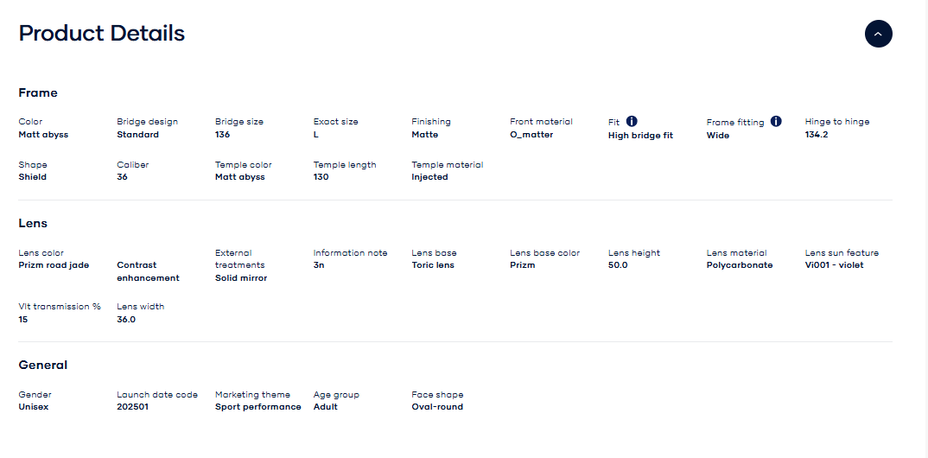
Task: Select the Sport performance marketing theme
Action: (258, 407)
